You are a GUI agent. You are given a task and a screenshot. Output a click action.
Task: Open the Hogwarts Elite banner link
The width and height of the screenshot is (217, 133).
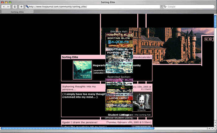119,35
